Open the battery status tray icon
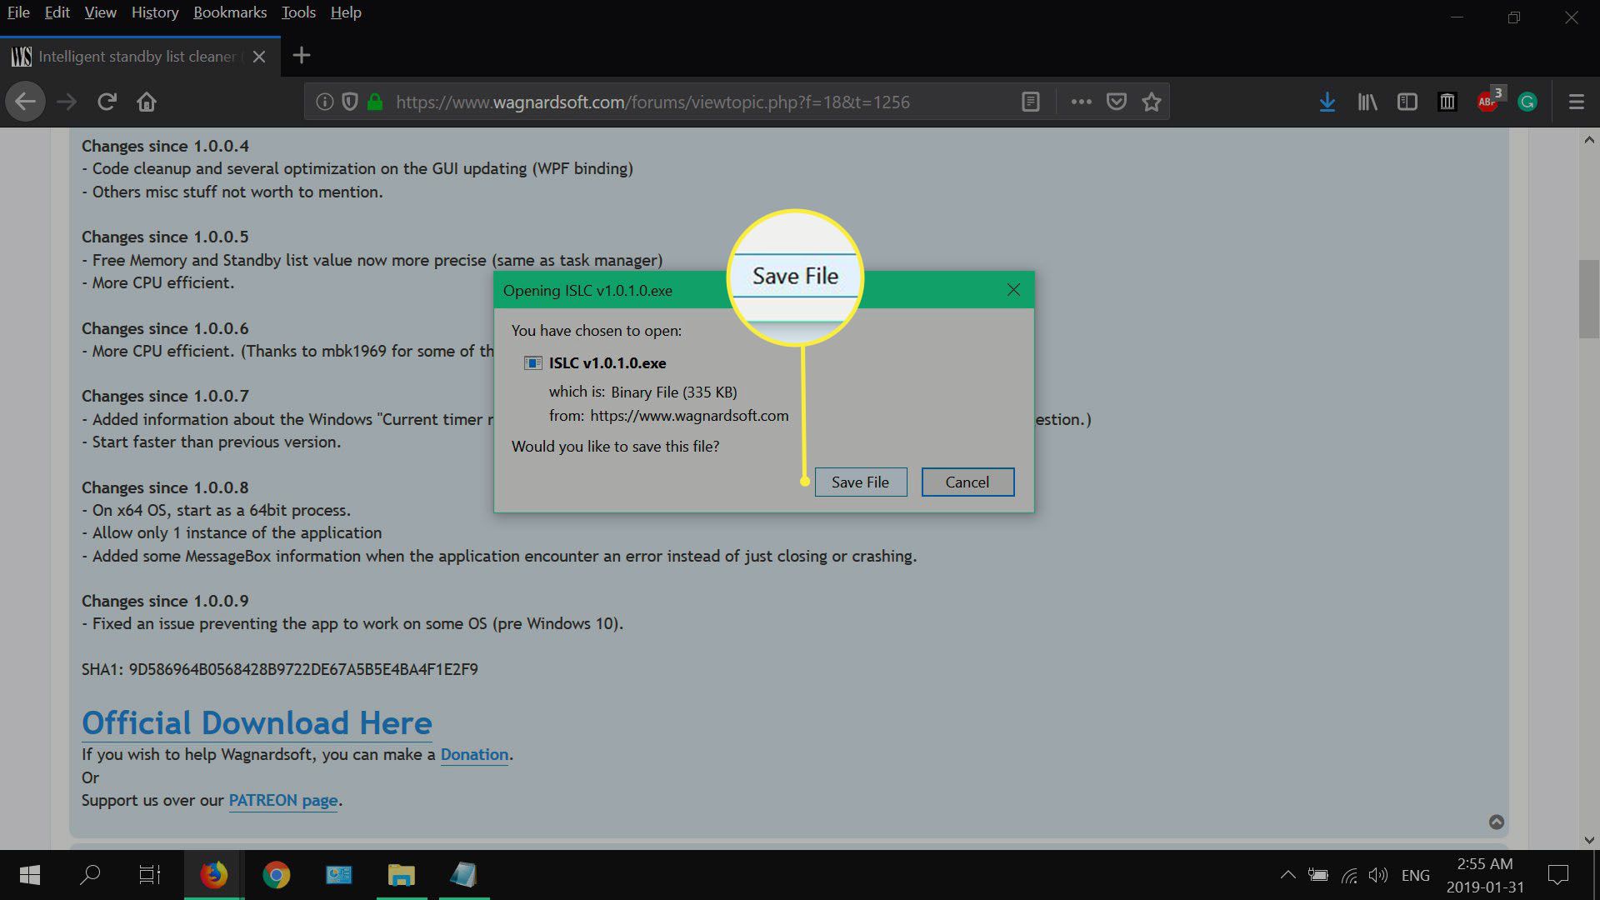Viewport: 1600px width, 900px height. pyautogui.click(x=1317, y=875)
